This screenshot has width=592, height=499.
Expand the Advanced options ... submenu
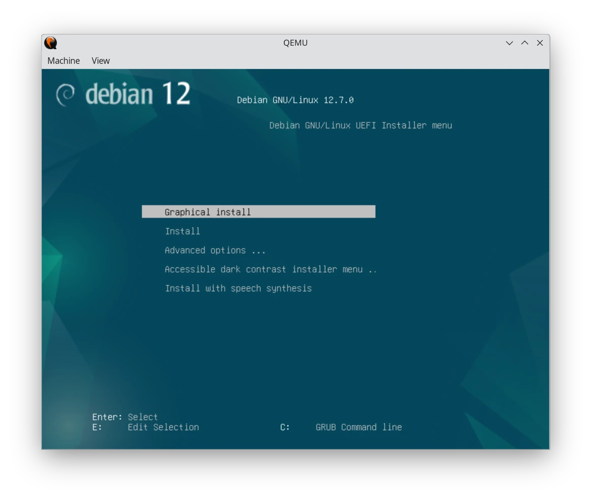pos(215,251)
